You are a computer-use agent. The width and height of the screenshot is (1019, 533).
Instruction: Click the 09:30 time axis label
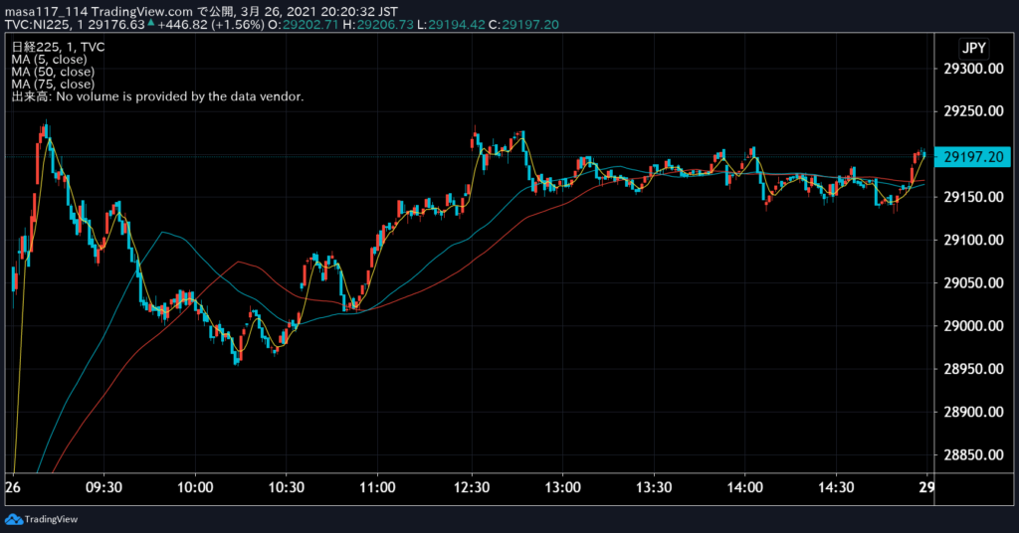103,487
